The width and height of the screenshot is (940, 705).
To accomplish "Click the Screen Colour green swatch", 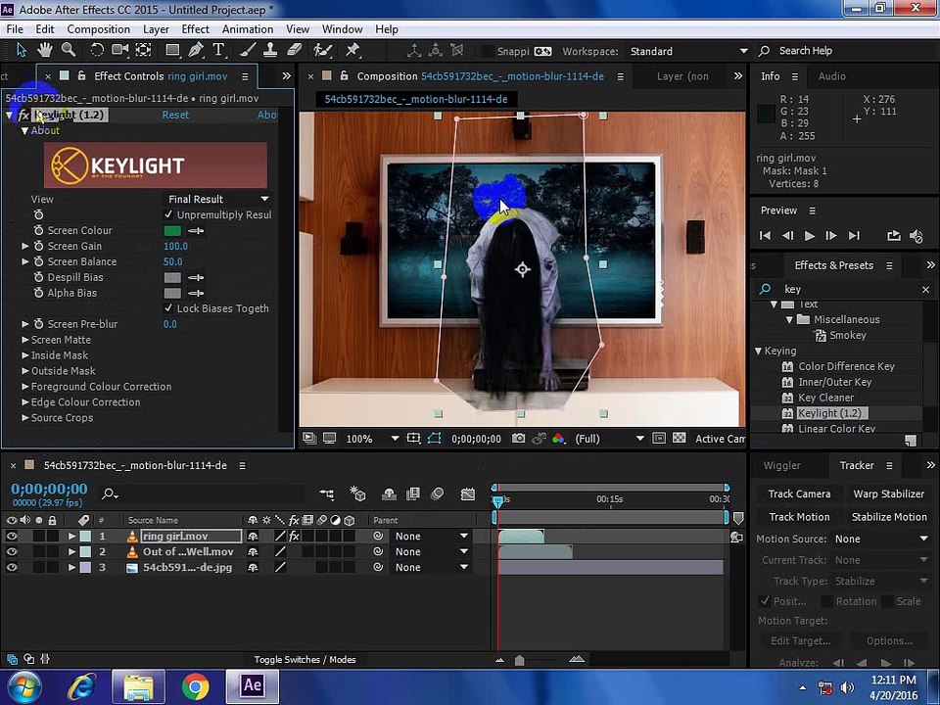I will coord(172,231).
